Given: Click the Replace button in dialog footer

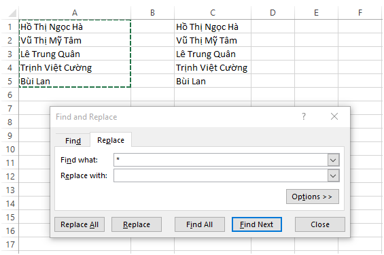Looking at the screenshot, I should click(x=137, y=224).
